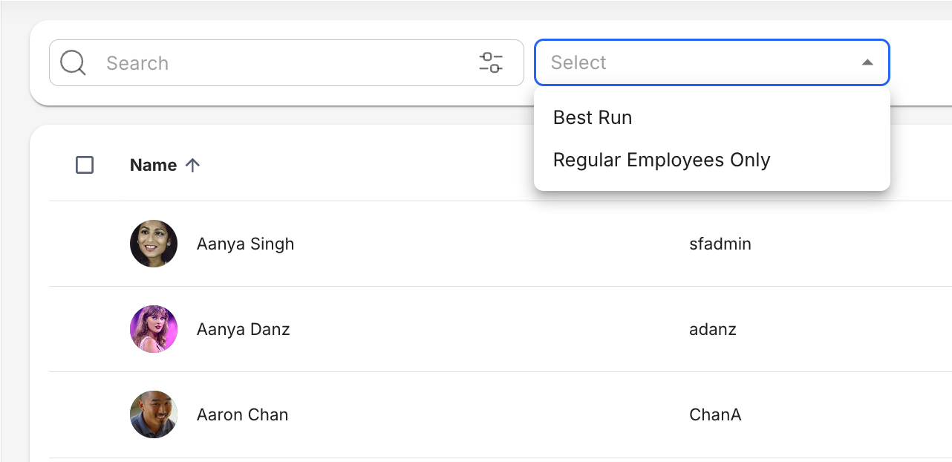Click Aanya Danz's profile avatar

[x=154, y=329]
